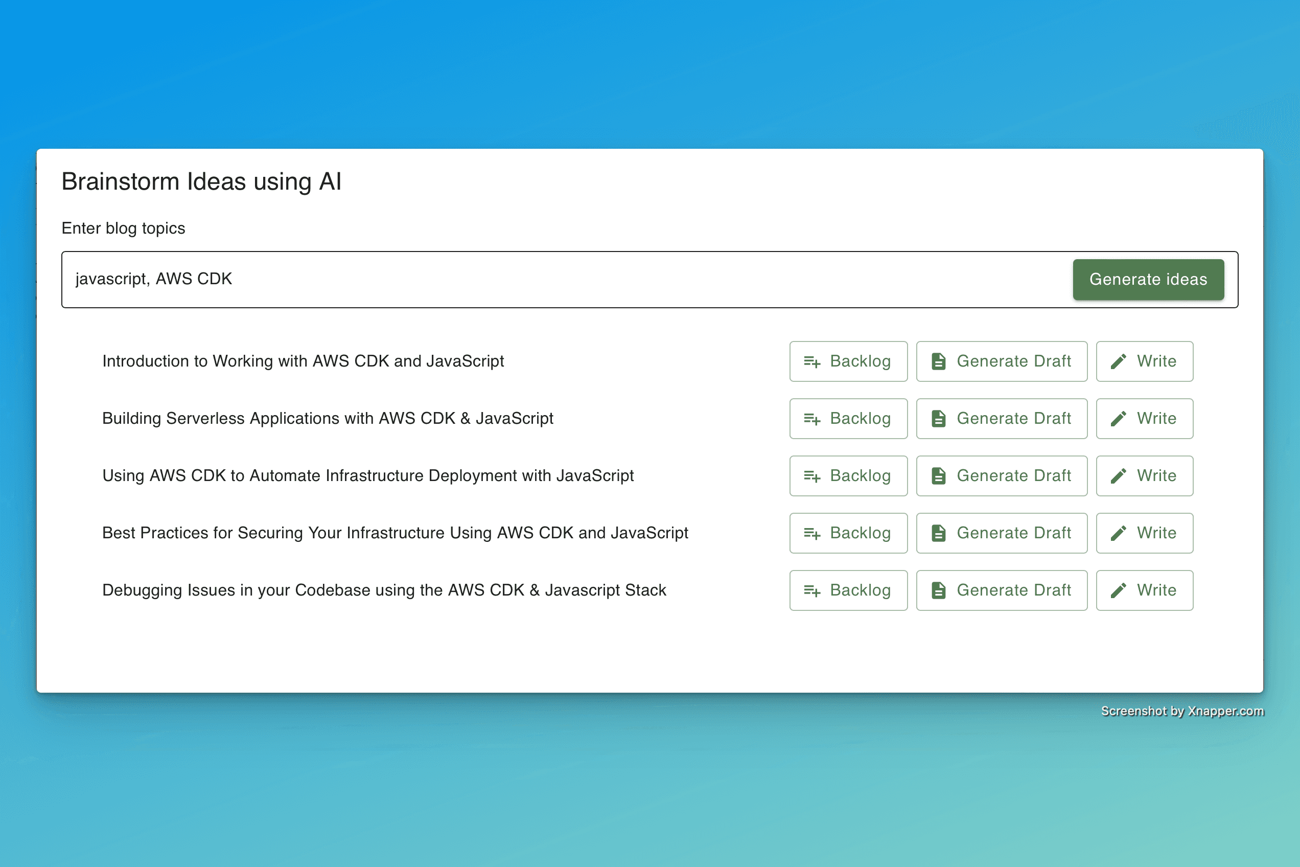Click Backlog icon for Automate Infrastructure Deployment idea
The height and width of the screenshot is (867, 1300).
click(x=811, y=476)
